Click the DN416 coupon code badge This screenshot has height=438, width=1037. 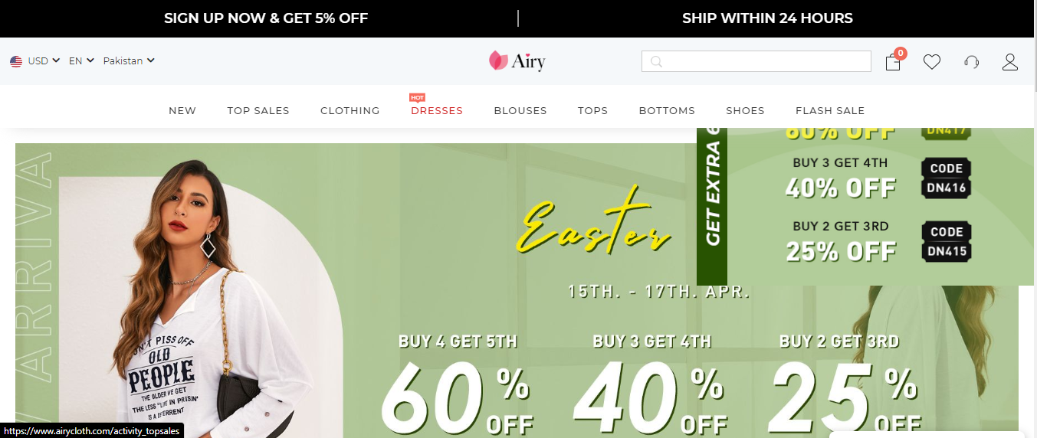[x=947, y=178]
